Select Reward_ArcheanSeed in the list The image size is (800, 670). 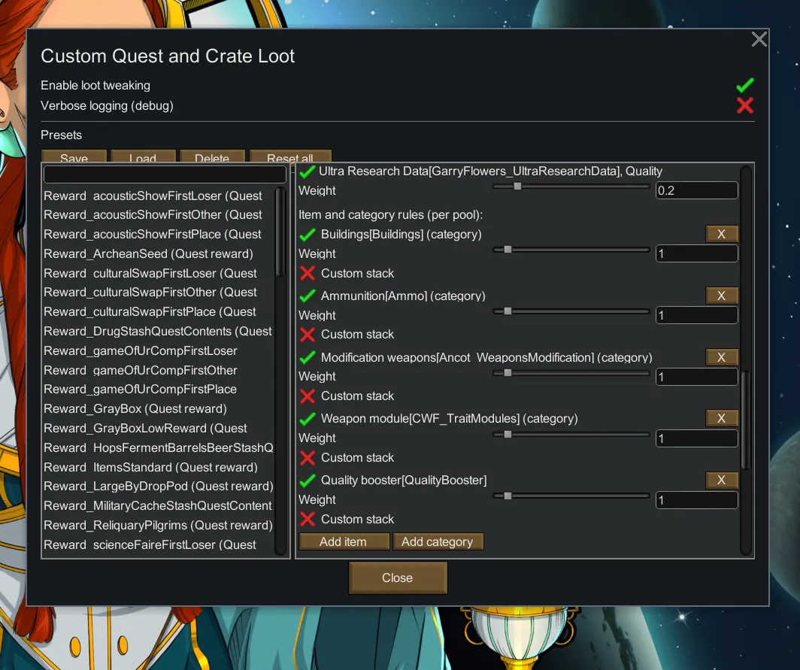(x=148, y=253)
